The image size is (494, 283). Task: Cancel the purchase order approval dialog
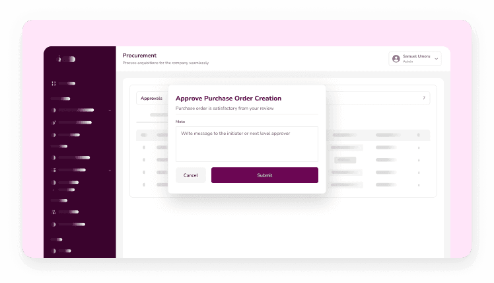[x=190, y=175]
